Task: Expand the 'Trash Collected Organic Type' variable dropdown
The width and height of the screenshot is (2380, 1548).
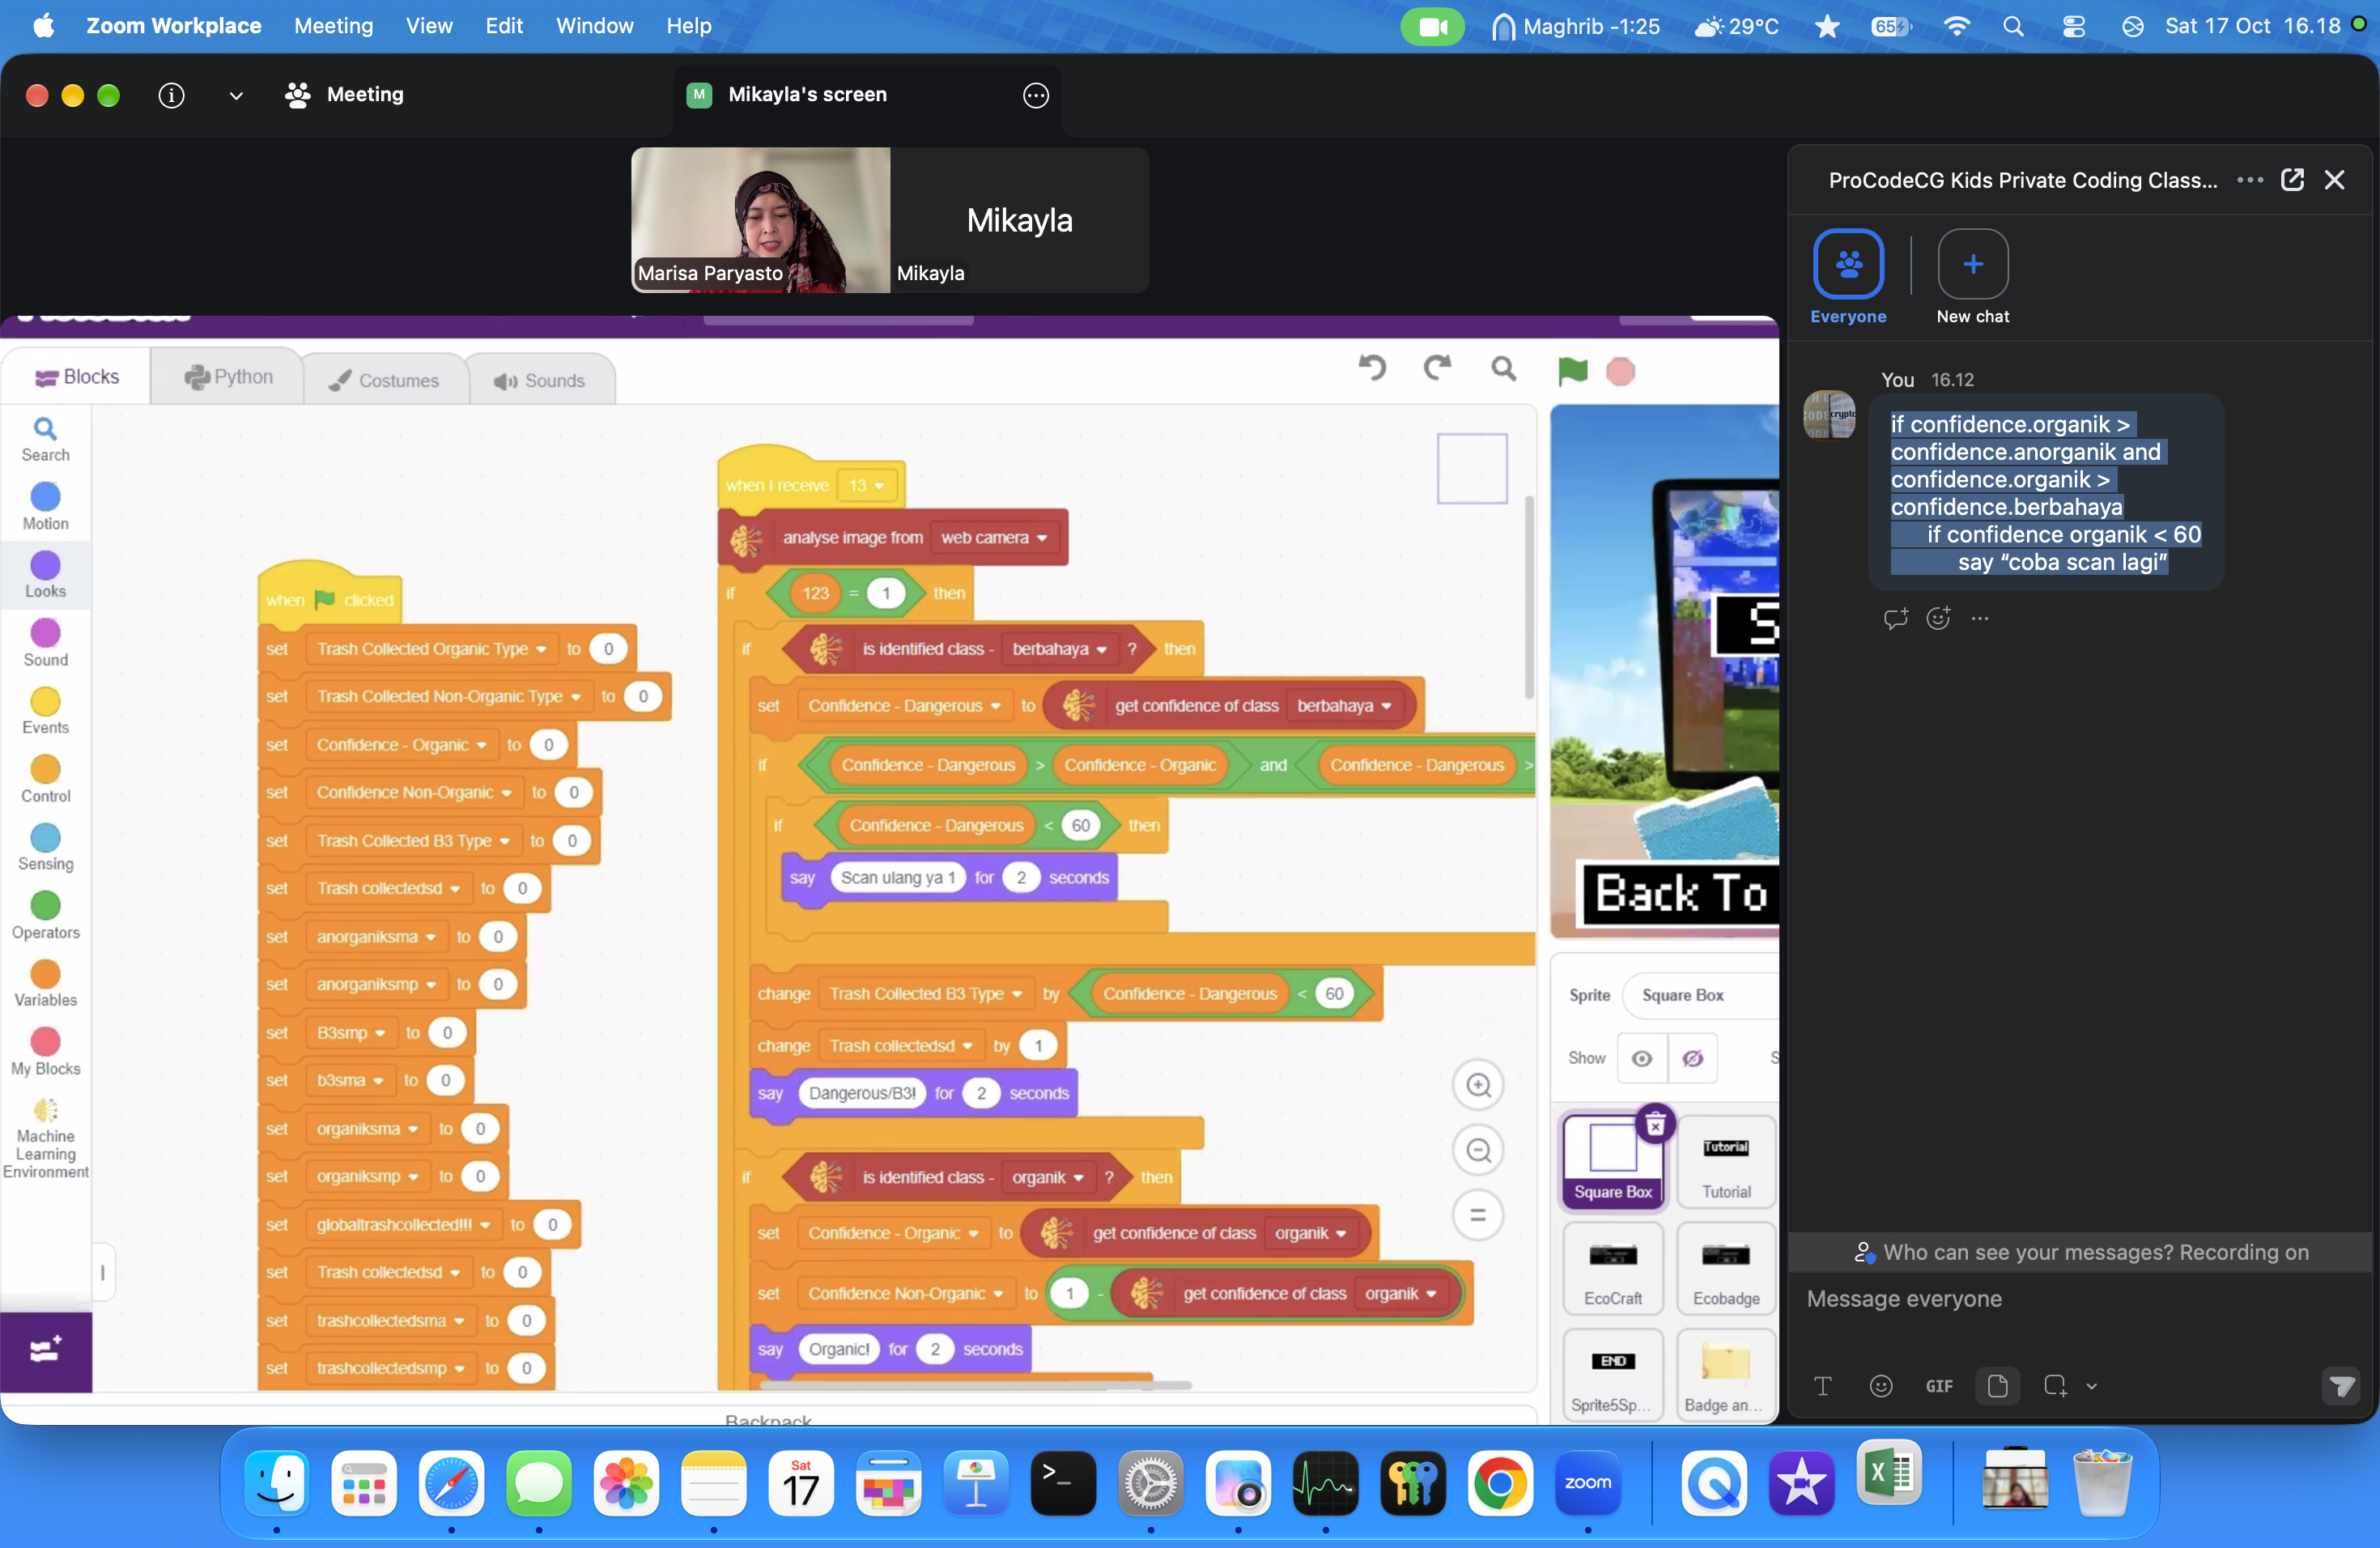Action: coord(431,649)
